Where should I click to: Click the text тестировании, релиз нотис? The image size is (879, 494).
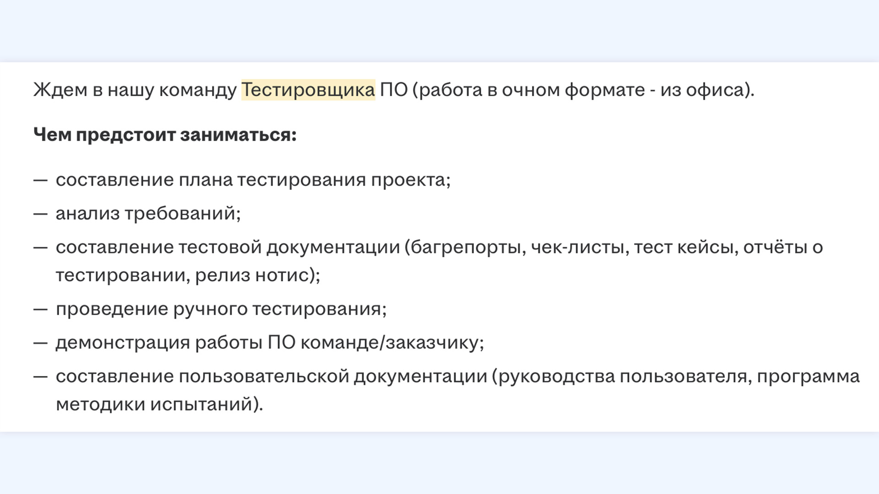tap(183, 275)
